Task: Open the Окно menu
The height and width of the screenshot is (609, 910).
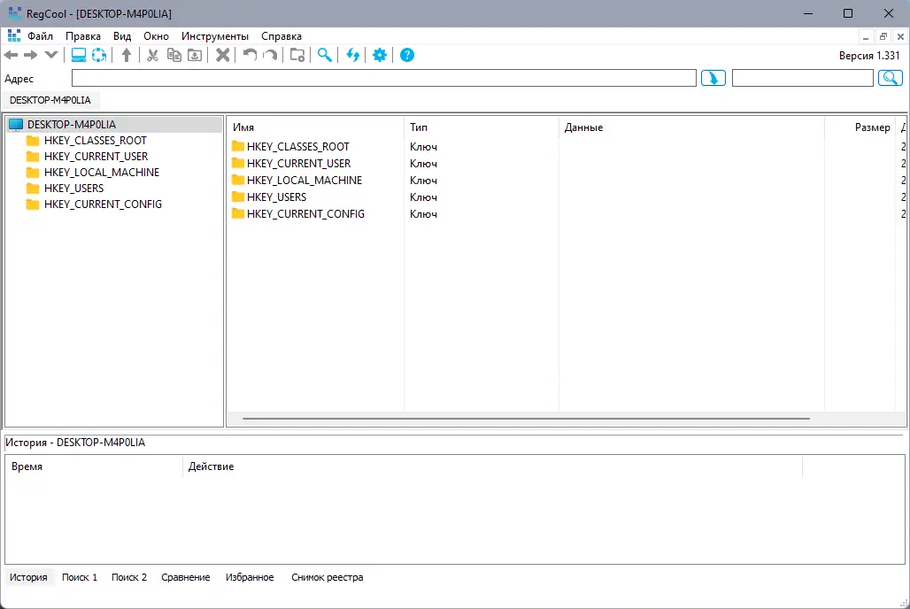Action: point(156,36)
